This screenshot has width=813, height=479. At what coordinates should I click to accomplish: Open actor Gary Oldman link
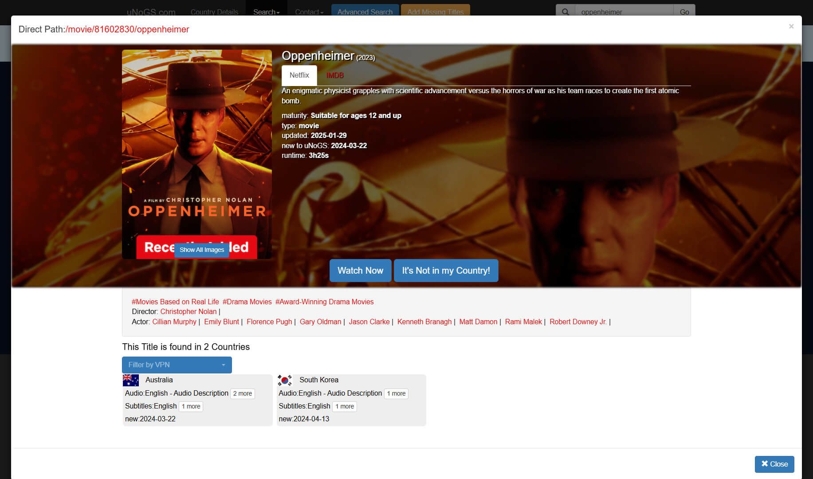(x=320, y=322)
